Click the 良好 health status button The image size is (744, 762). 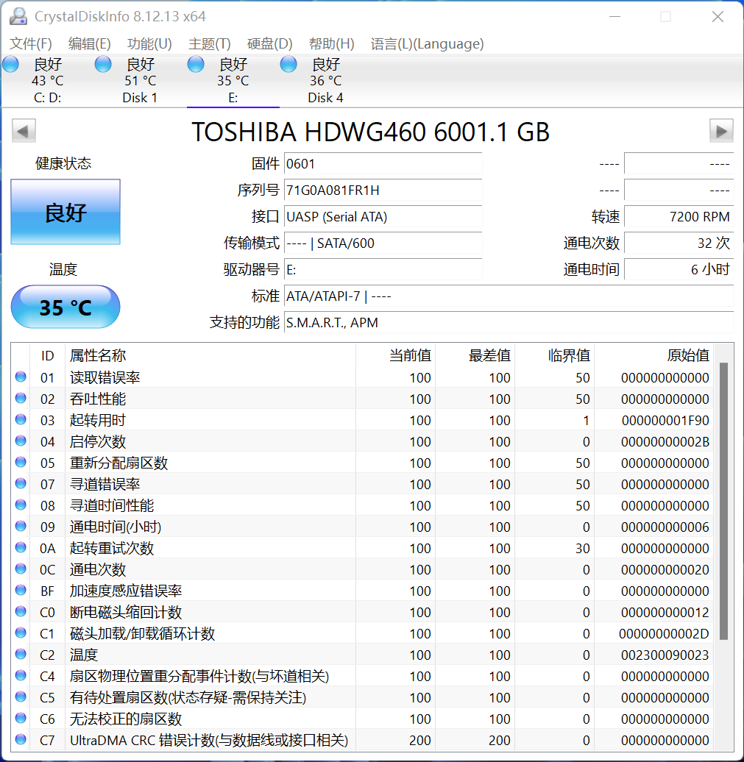65,212
